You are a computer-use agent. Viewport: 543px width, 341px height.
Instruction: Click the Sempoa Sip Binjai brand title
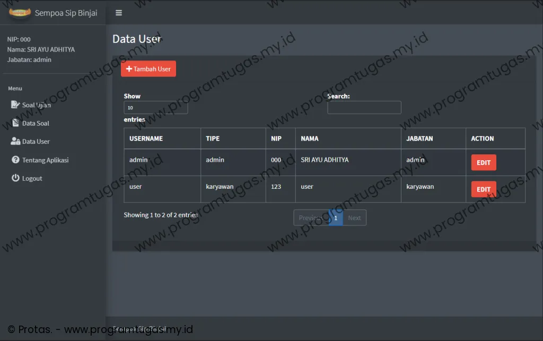pyautogui.click(x=66, y=13)
